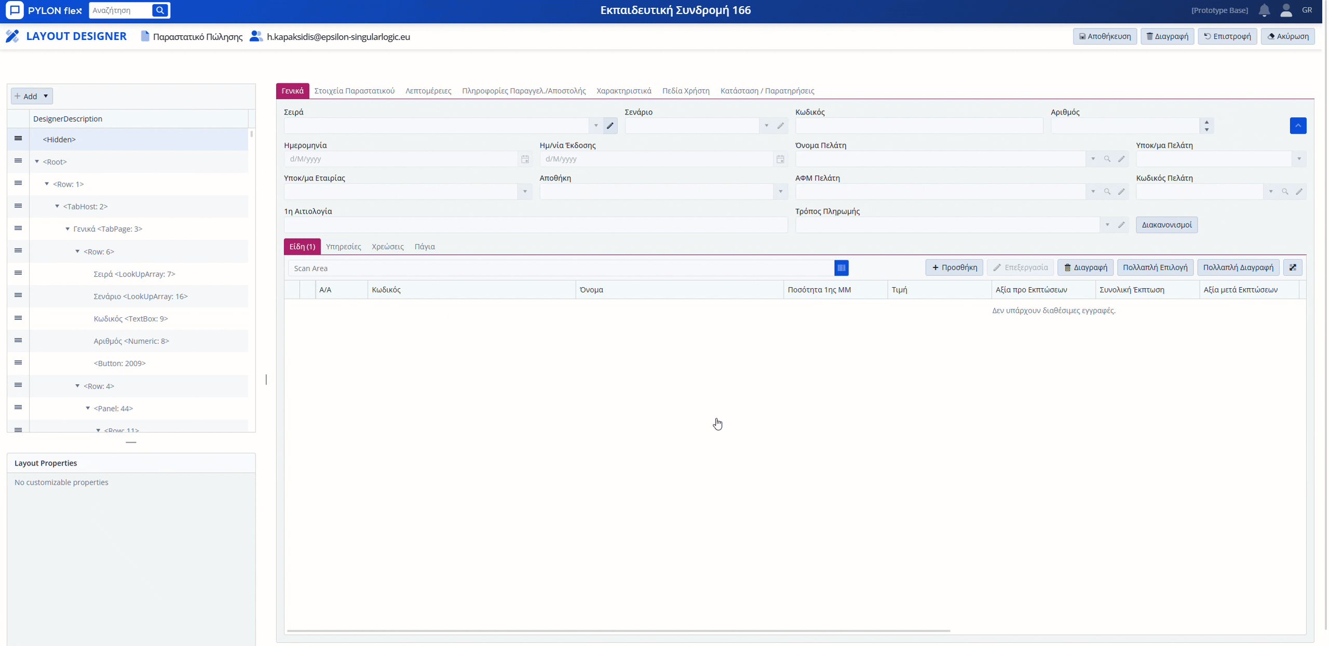
Task: Open the Υποκ/μα Πελάτη dropdown
Action: [1299, 159]
